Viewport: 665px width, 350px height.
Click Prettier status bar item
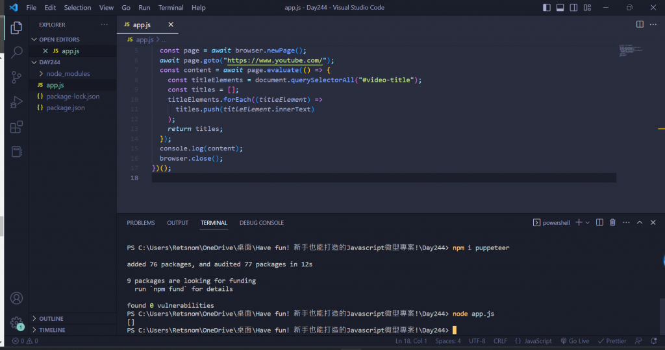612,341
